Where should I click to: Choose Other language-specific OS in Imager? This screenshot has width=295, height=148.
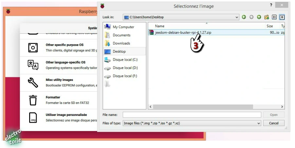(x=59, y=65)
